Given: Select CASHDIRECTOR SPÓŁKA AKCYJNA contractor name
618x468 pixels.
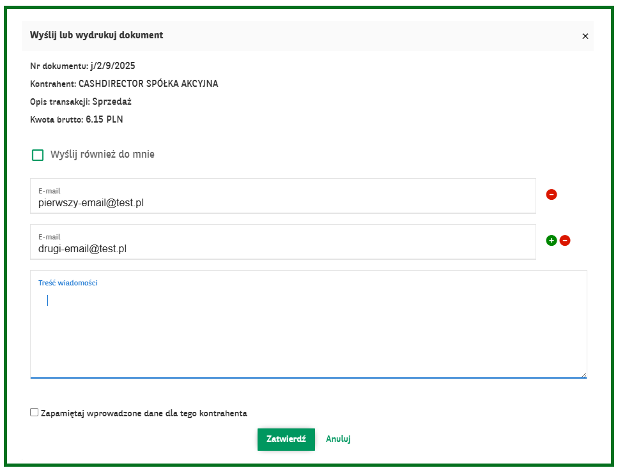Looking at the screenshot, I should pyautogui.click(x=148, y=84).
